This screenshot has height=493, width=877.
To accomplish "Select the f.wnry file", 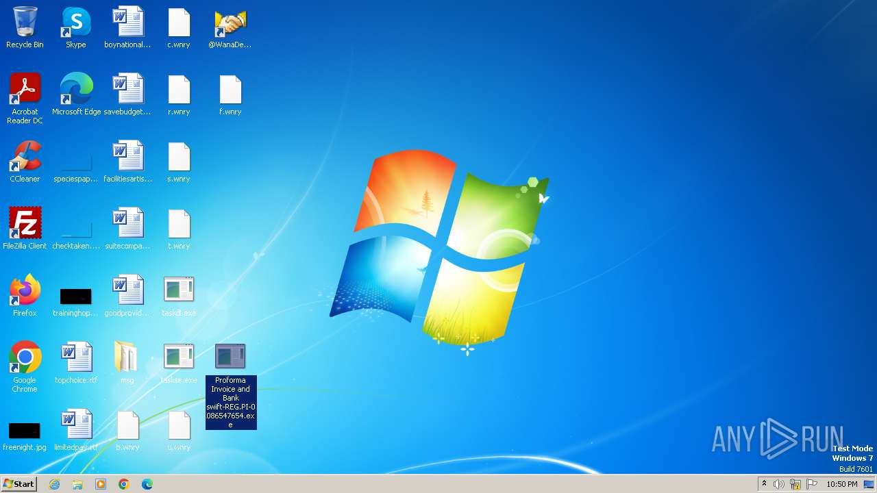I will tap(230, 94).
